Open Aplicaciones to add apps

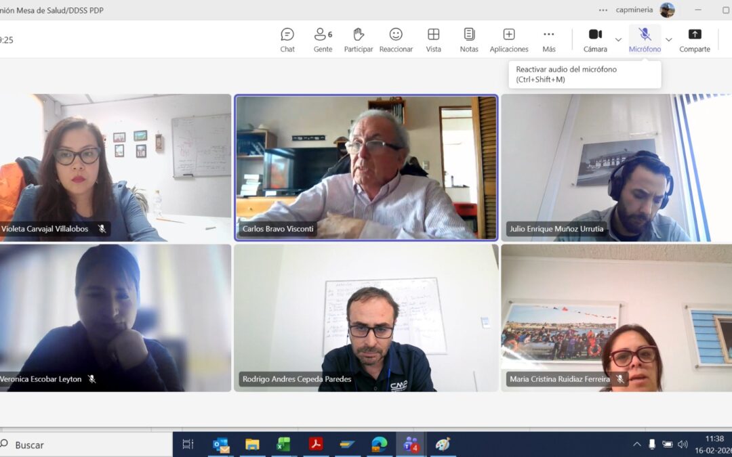(509, 39)
